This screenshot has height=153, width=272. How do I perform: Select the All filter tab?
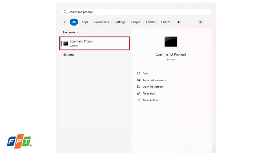tap(74, 22)
